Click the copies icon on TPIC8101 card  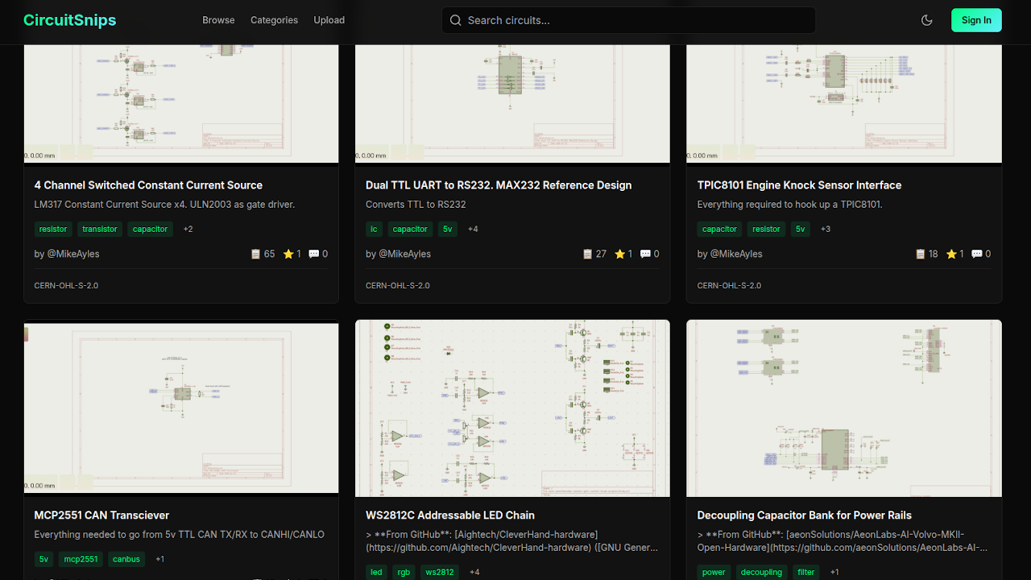(921, 254)
